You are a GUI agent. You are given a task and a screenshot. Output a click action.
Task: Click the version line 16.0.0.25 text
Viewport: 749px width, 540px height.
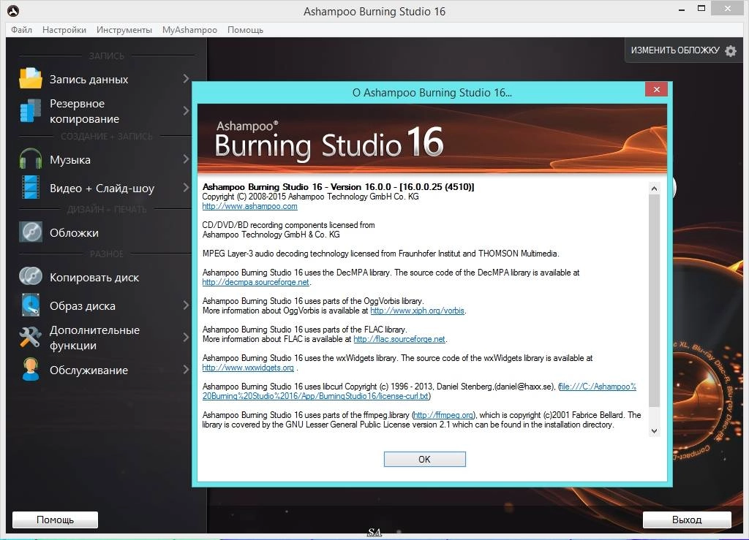[x=338, y=187]
